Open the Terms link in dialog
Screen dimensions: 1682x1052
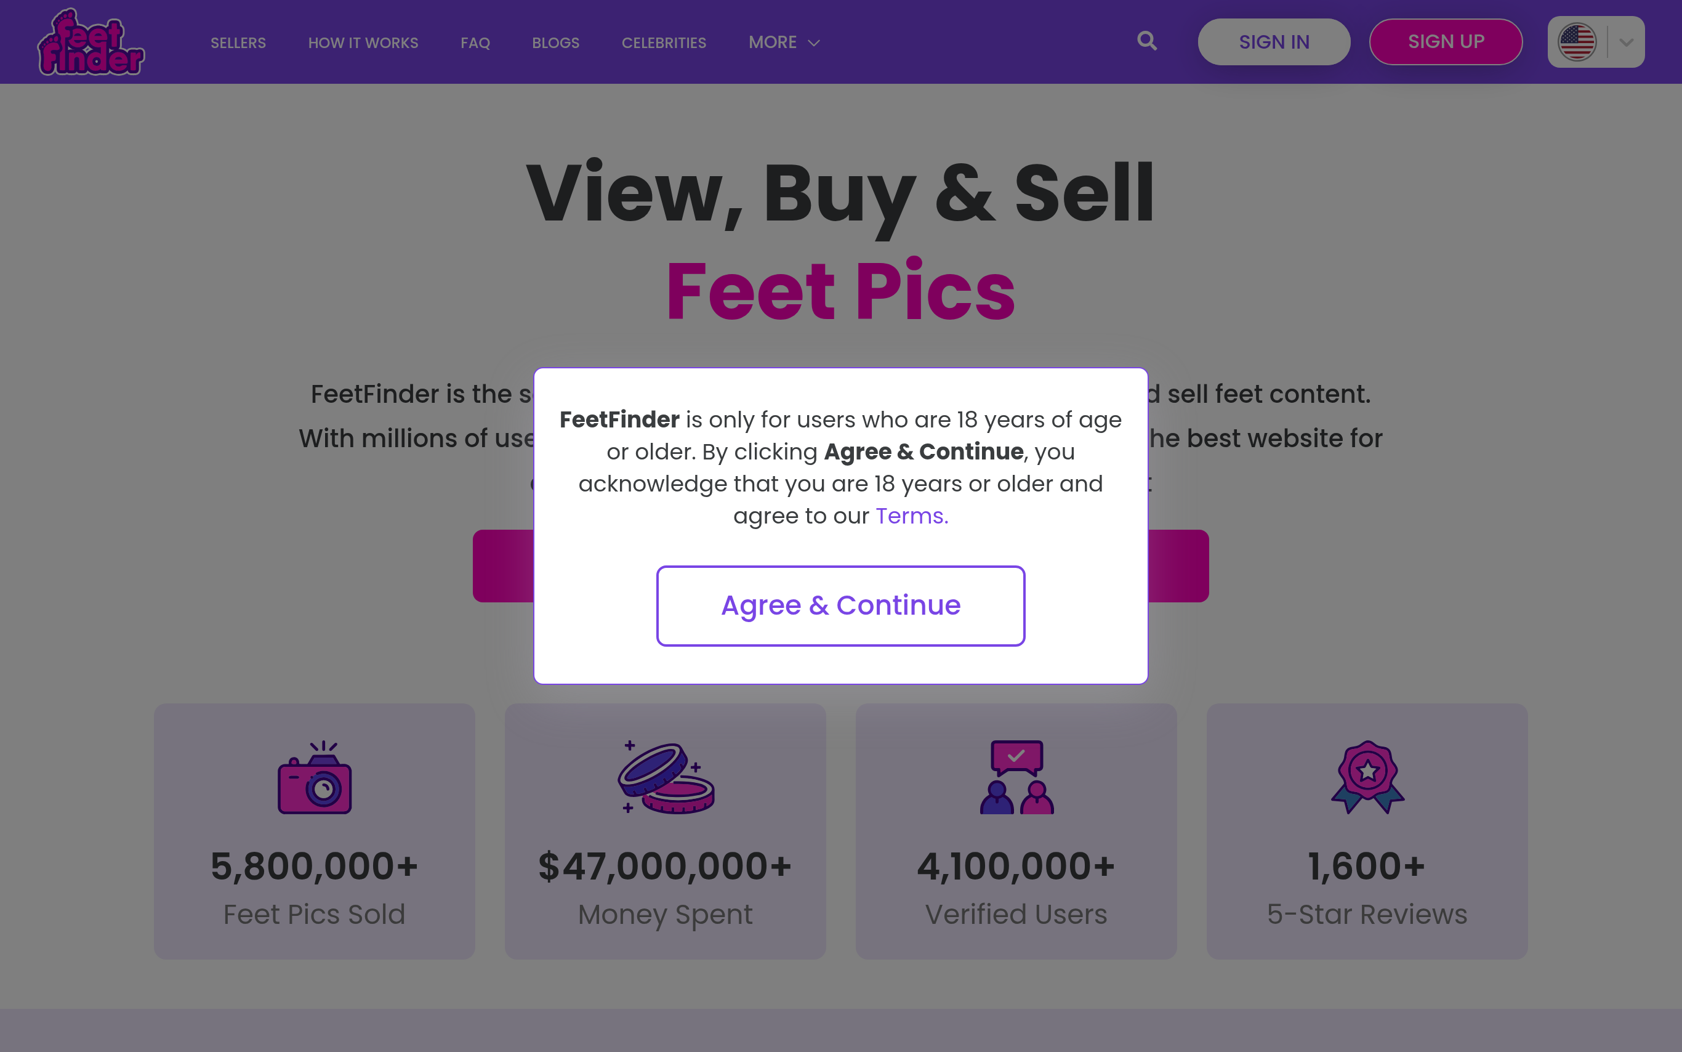[911, 516]
